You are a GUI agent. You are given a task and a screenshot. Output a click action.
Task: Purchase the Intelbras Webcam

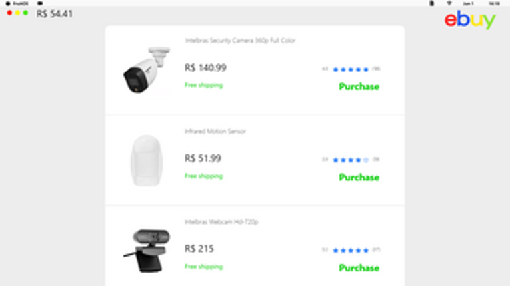[359, 268]
